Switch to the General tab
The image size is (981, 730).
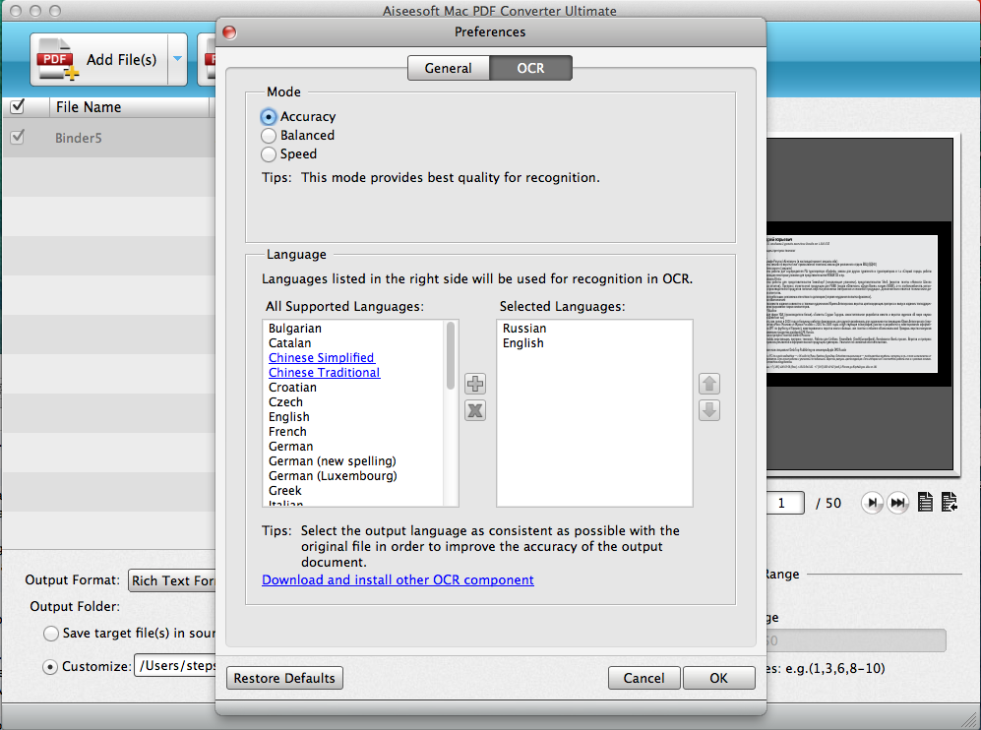[448, 68]
